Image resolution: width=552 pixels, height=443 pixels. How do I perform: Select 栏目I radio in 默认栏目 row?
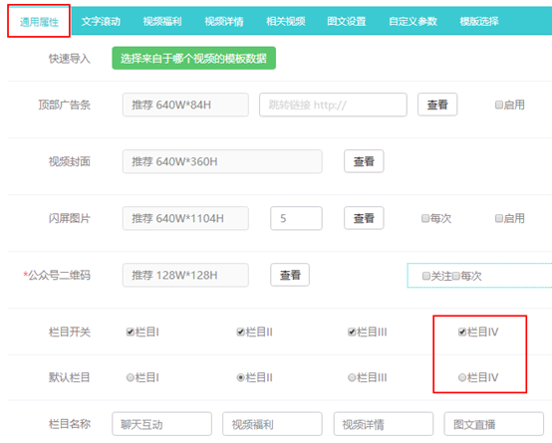pos(131,377)
